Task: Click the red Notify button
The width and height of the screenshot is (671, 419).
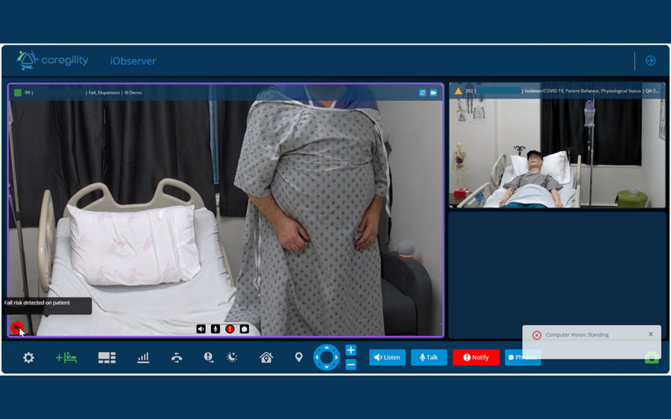Action: pos(476,358)
